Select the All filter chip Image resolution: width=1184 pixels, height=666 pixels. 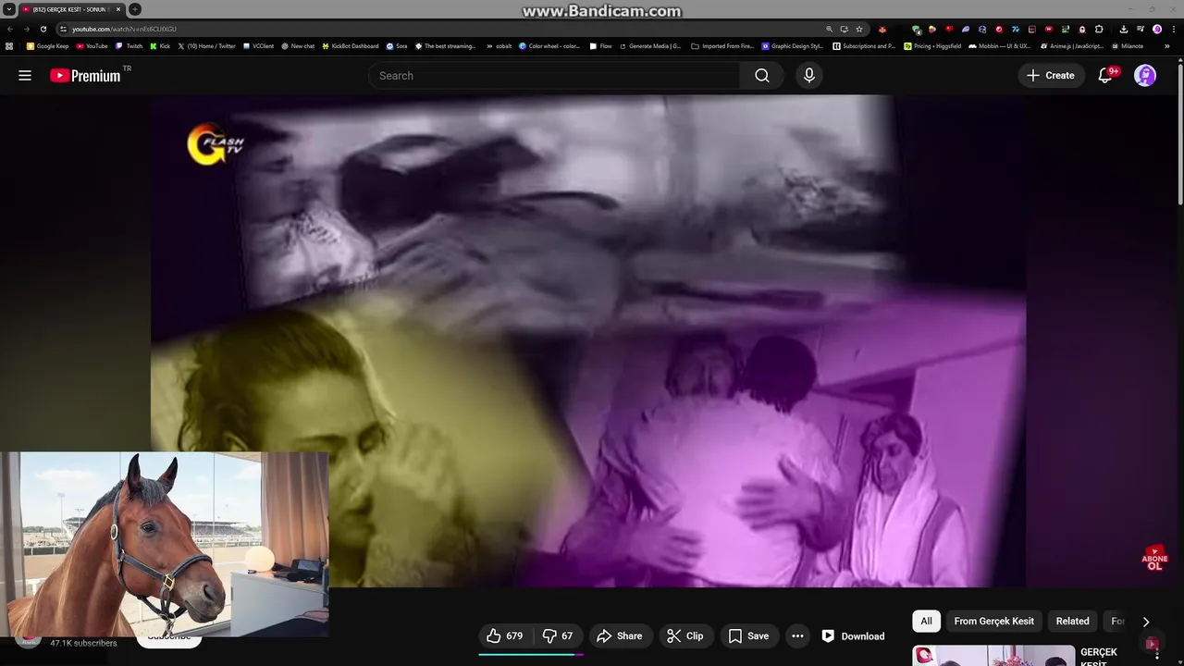pyautogui.click(x=926, y=621)
